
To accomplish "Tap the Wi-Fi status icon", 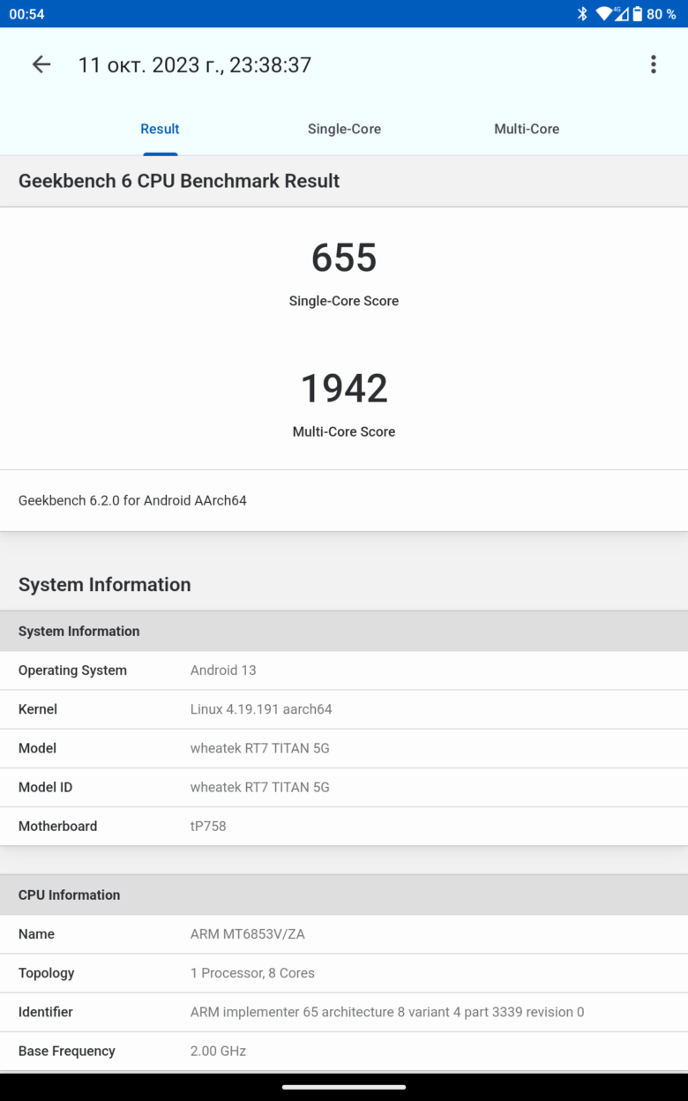I will click(x=603, y=13).
